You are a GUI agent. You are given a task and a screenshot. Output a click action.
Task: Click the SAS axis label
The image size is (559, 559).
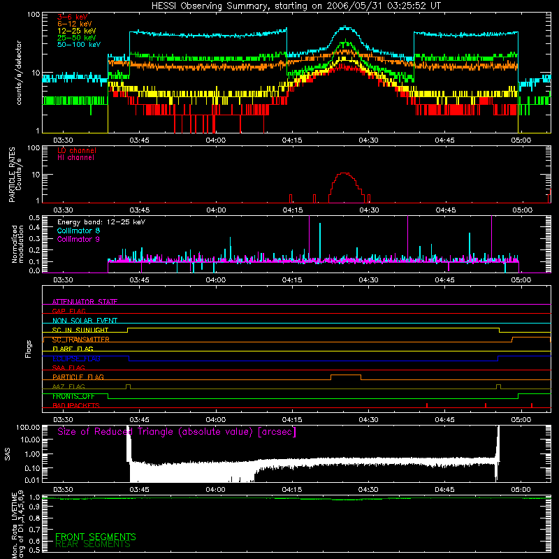(x=8, y=454)
